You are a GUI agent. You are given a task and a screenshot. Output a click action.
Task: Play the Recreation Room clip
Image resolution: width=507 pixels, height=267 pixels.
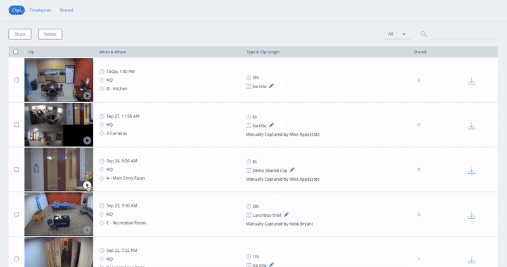coord(87,230)
